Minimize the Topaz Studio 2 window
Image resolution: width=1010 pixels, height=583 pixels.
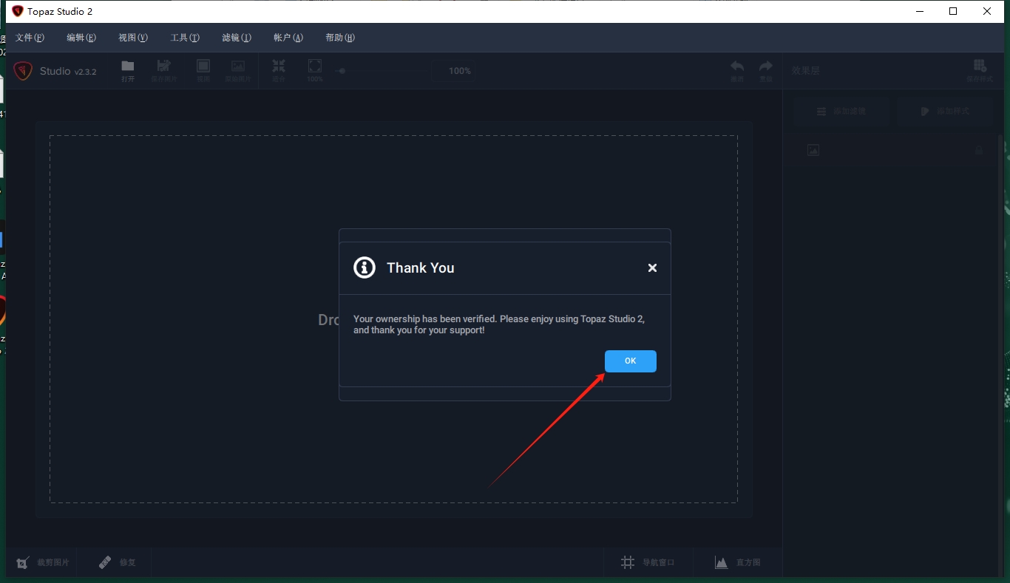(920, 11)
